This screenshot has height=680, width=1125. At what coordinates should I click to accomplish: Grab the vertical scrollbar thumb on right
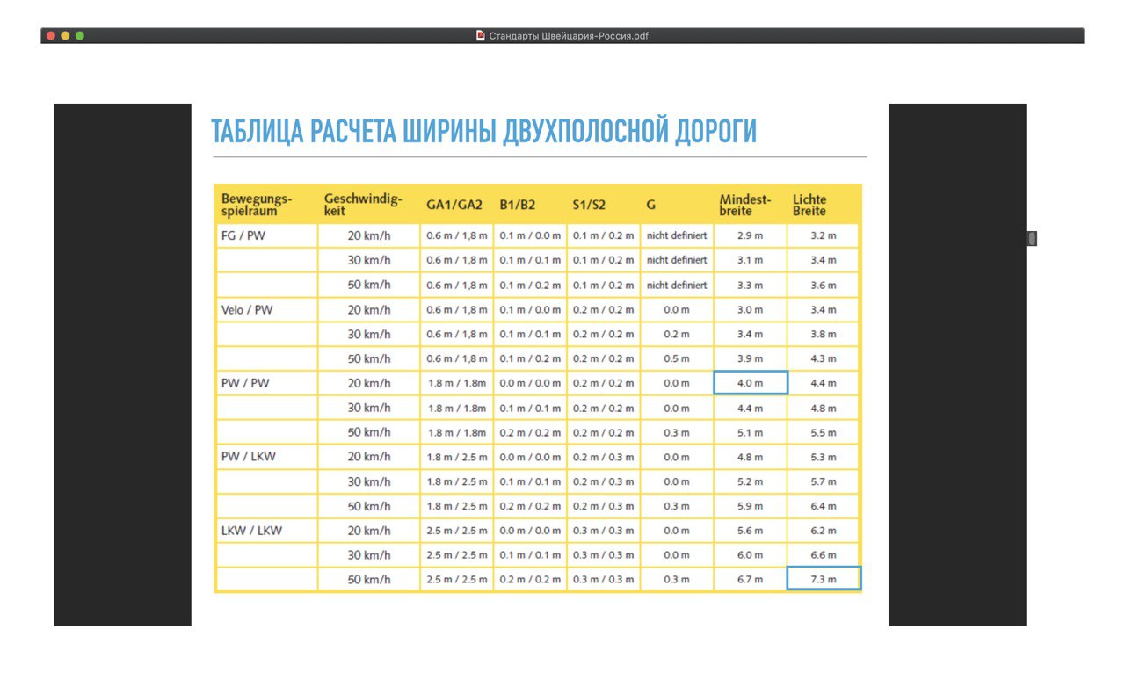point(1032,238)
